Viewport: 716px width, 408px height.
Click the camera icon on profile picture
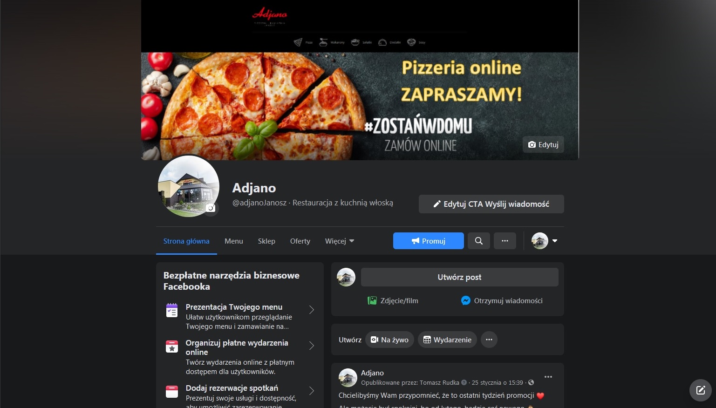click(211, 208)
